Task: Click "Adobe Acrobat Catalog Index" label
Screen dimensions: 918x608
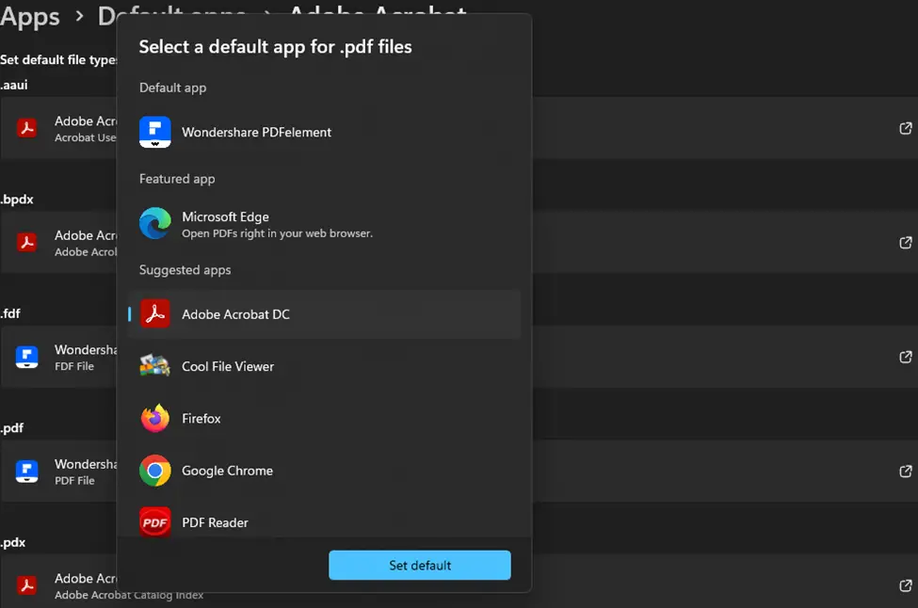Action: [129, 595]
